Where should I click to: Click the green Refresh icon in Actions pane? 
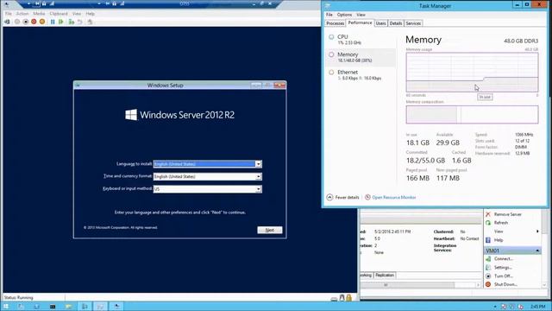(x=488, y=223)
